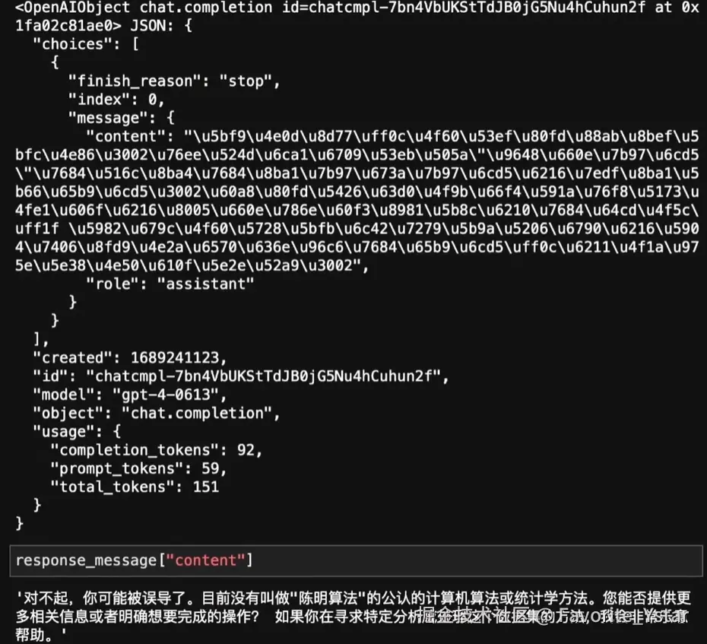Click the "gpt-4-0613" model value
This screenshot has height=644, width=707.
point(166,395)
